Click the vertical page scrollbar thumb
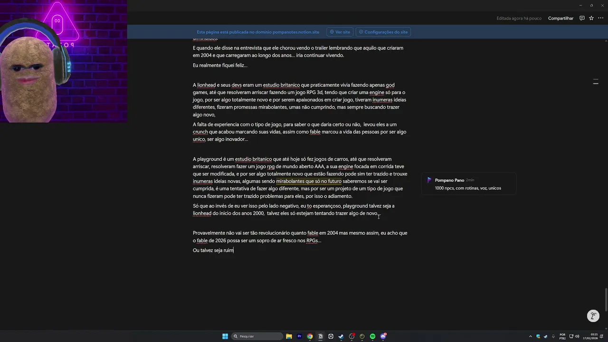 (606, 299)
